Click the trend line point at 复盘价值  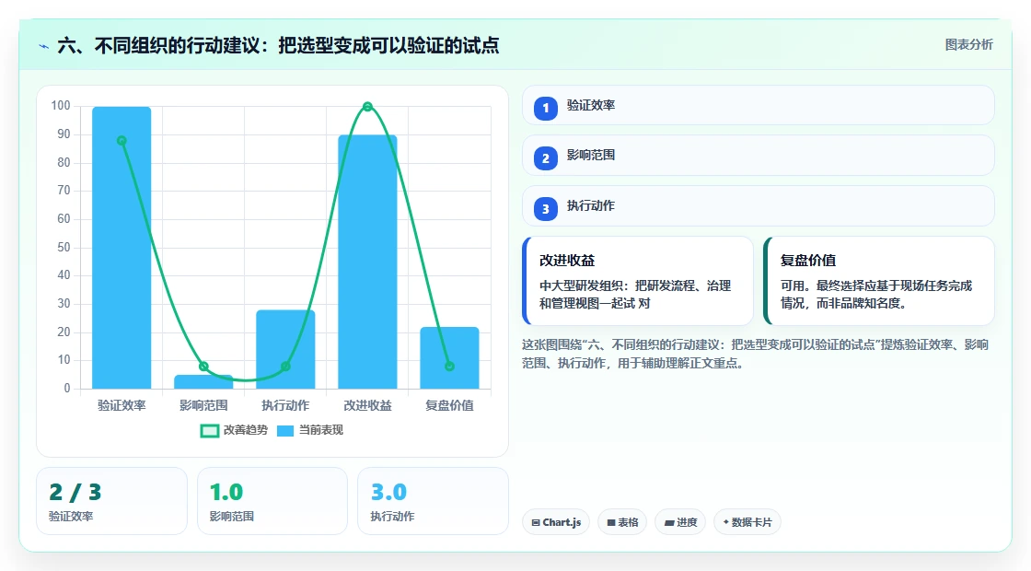450,367
